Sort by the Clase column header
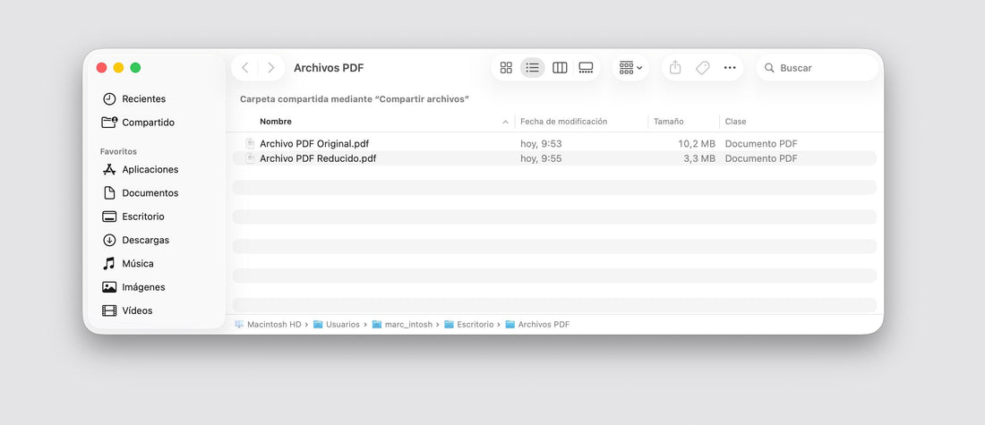985x425 pixels. [735, 121]
